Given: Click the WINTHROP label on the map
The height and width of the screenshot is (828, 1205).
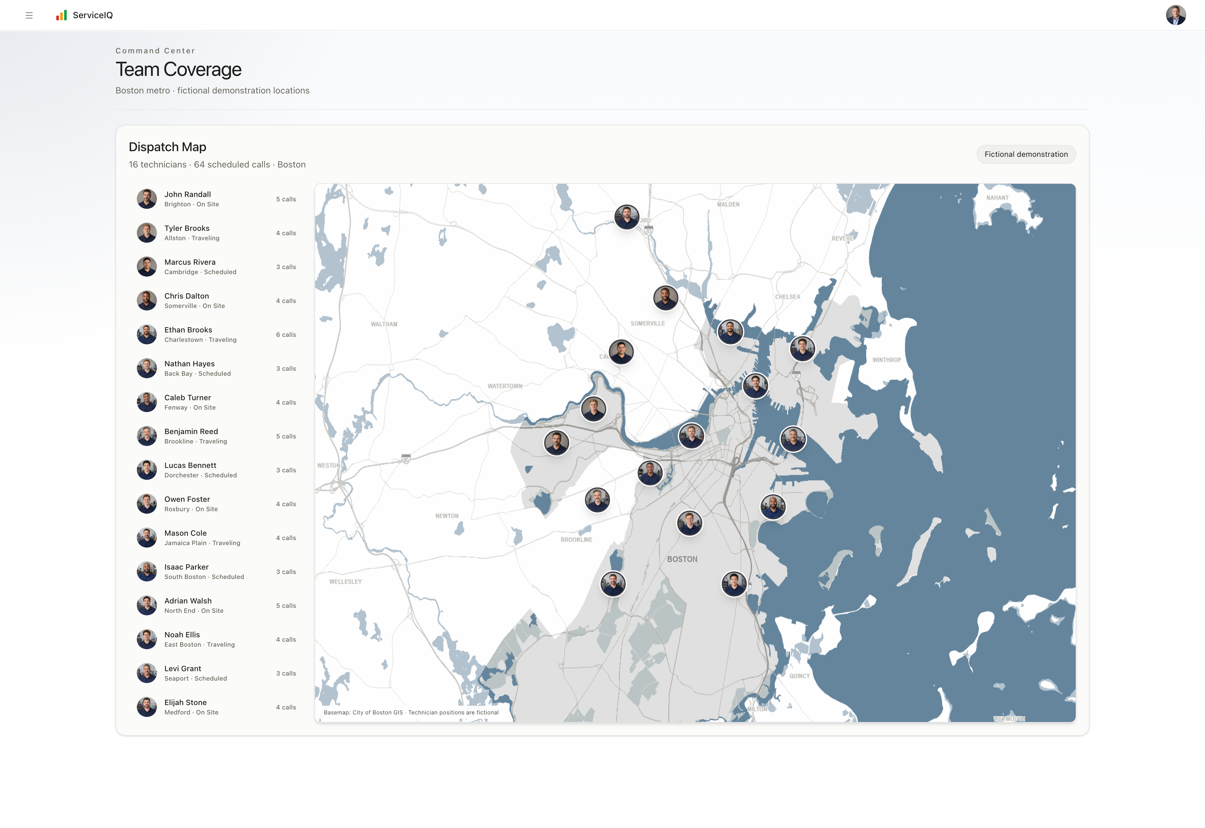Looking at the screenshot, I should (x=887, y=360).
